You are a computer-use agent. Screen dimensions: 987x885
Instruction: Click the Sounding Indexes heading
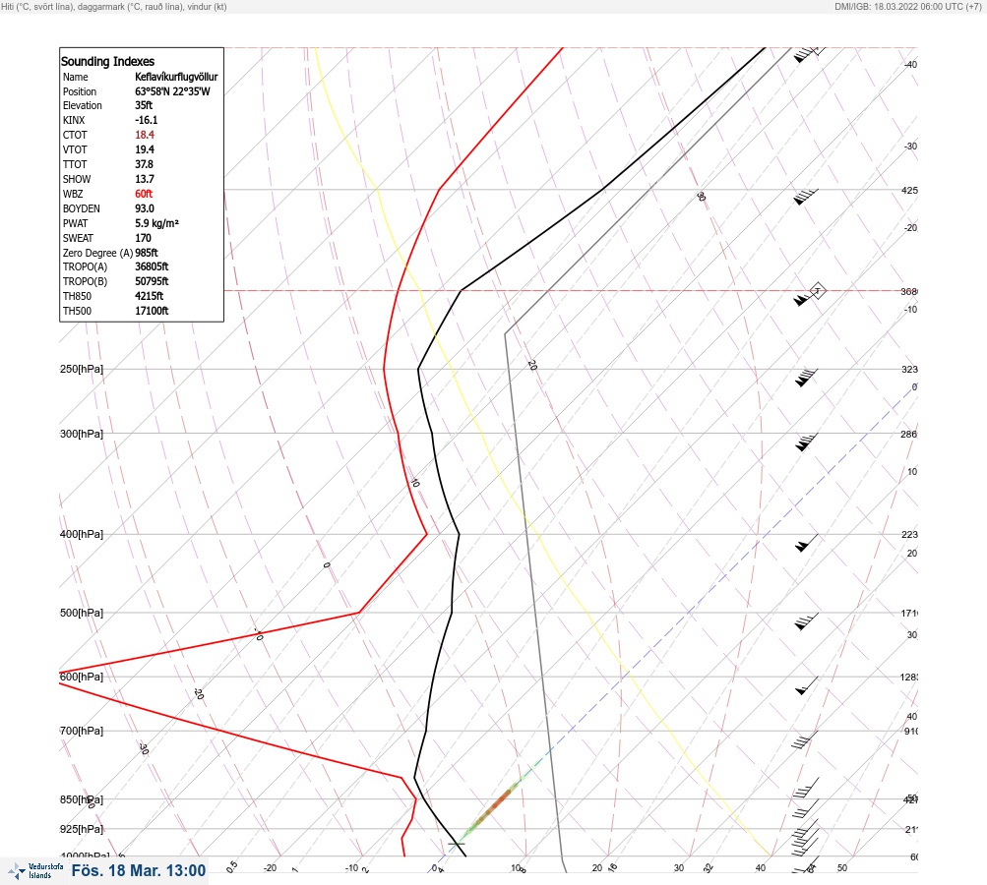tap(107, 62)
